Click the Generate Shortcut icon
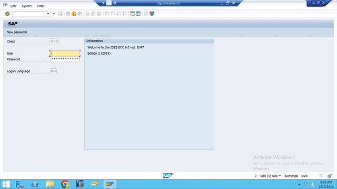 click(x=138, y=14)
